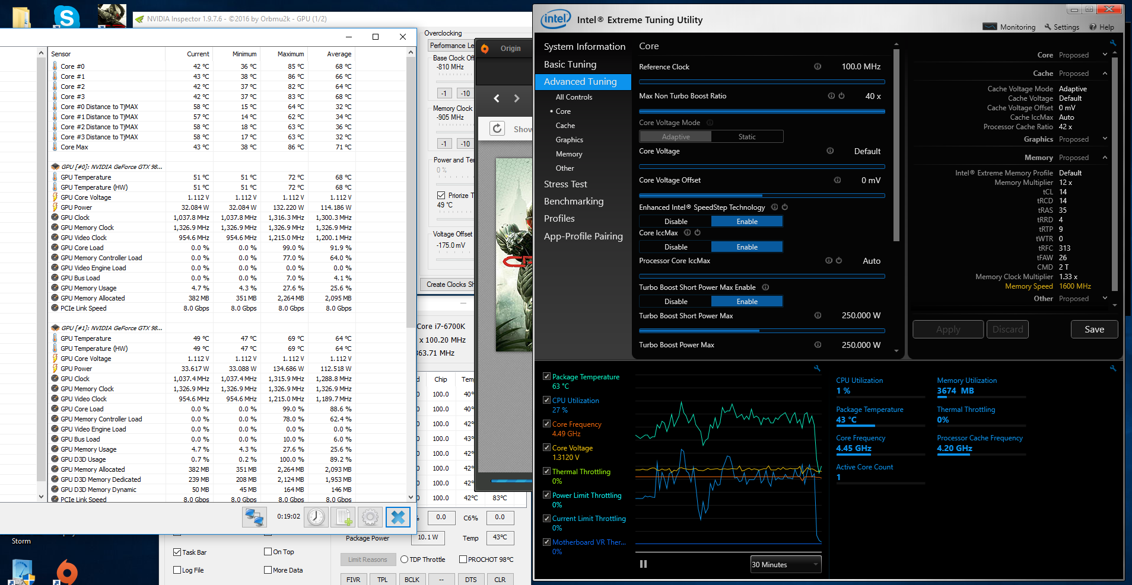Select Static core voltage mode
The width and height of the screenshot is (1132, 585).
(x=747, y=136)
